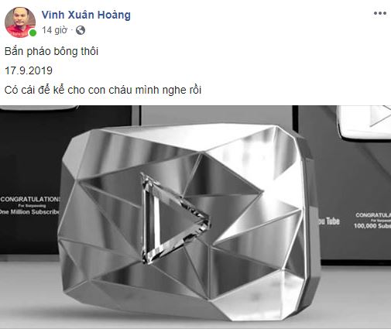
Task: Click the '17.9.2019' date text
Action: [x=29, y=70]
